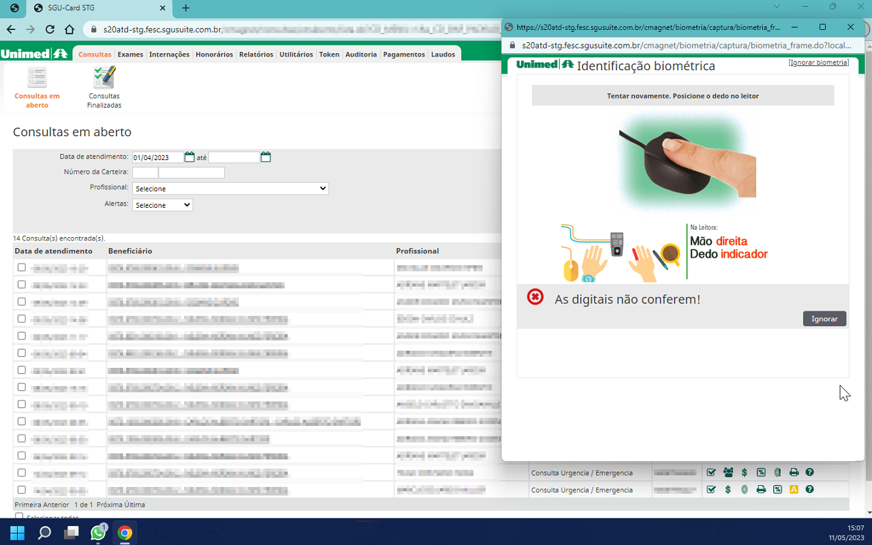This screenshot has height=545, width=872.
Task: Click the help question mark in last row
Action: tap(809, 490)
